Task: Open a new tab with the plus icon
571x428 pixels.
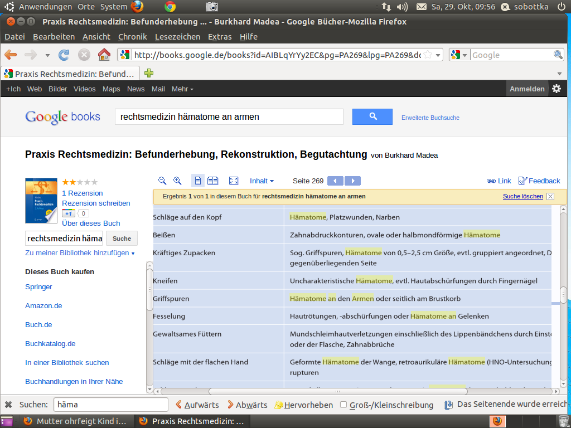Action: click(148, 73)
